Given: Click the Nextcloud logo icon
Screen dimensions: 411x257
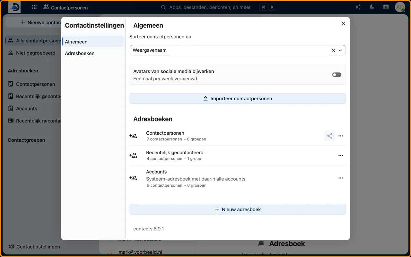Looking at the screenshot, I should click(14, 7).
